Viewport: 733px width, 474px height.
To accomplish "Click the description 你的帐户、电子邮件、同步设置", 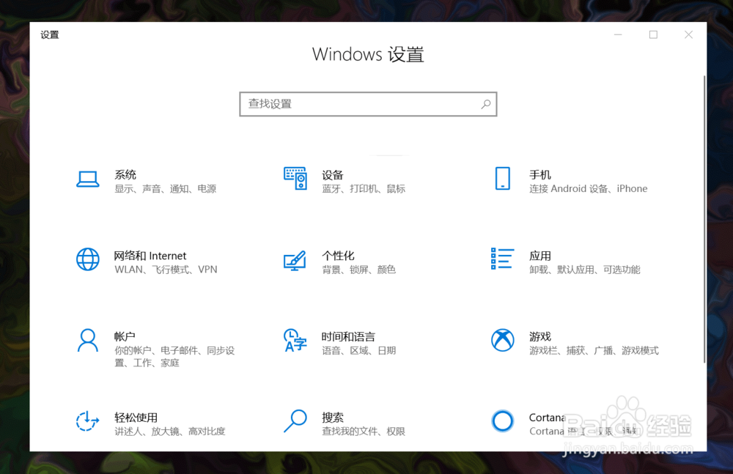I will point(174,357).
